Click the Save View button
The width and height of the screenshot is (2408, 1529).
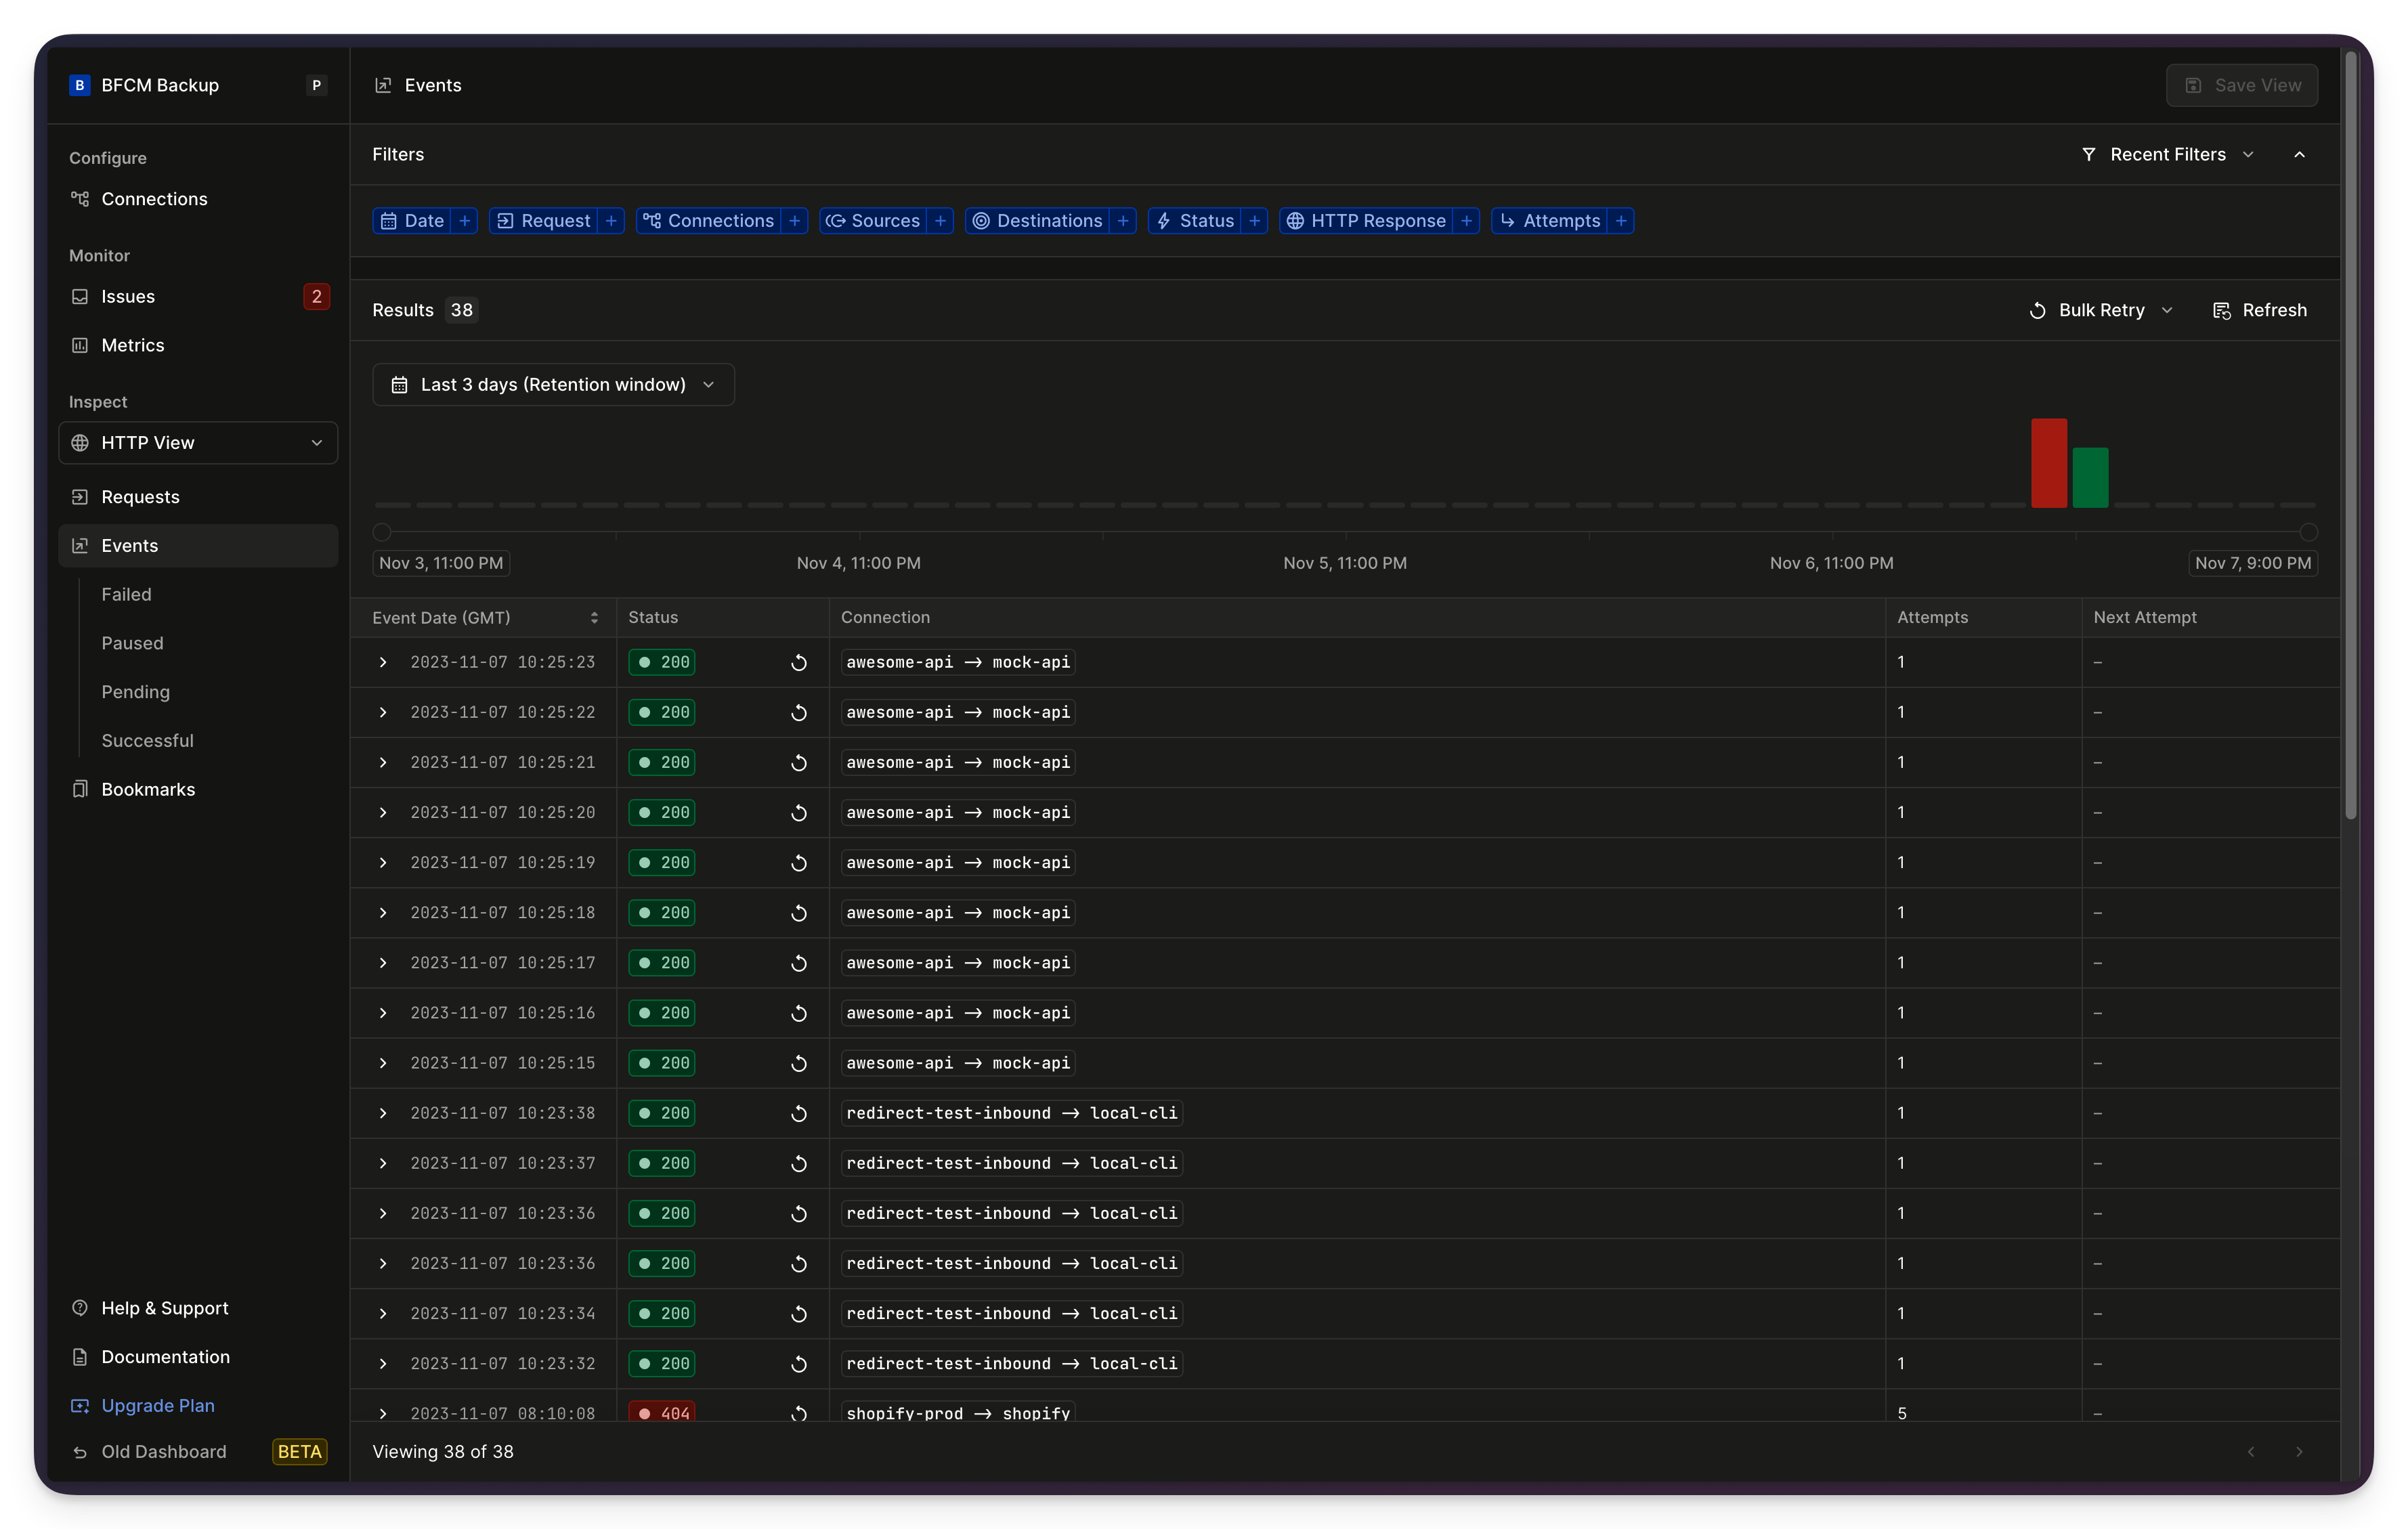pos(2242,85)
